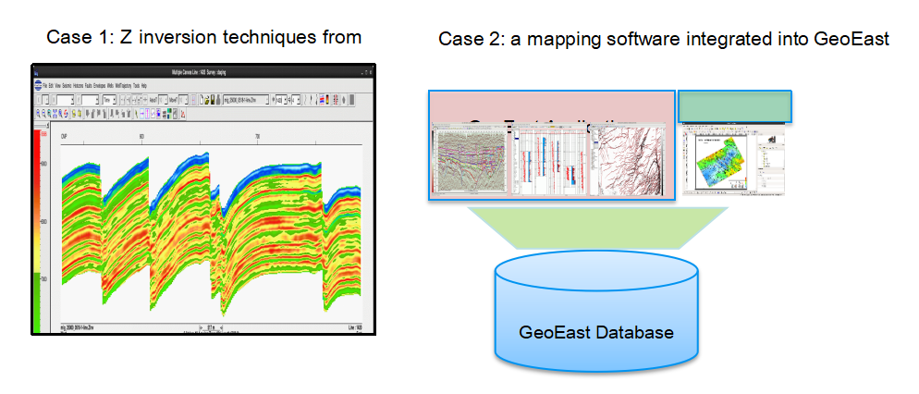Click the red triangle toolbar icon
The width and height of the screenshot is (919, 394).
[183, 114]
